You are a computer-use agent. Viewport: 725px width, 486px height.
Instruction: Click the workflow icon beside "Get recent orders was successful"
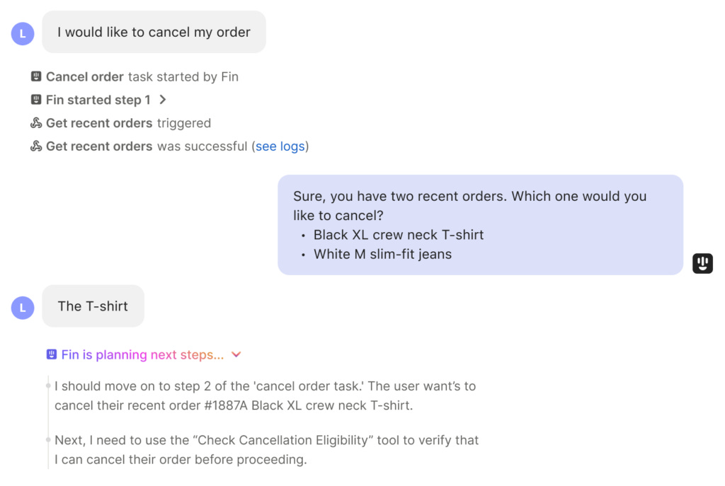[x=37, y=146]
